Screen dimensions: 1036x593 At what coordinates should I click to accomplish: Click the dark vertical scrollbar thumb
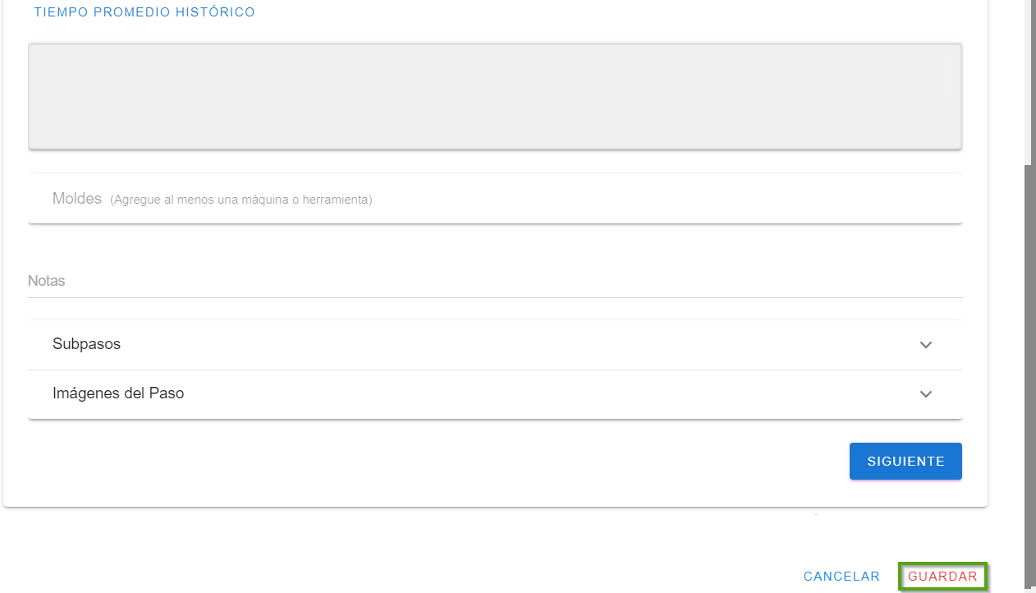1029,370
